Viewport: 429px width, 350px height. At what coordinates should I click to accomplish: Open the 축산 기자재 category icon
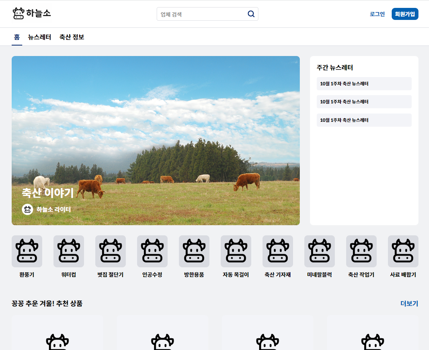[x=278, y=251]
